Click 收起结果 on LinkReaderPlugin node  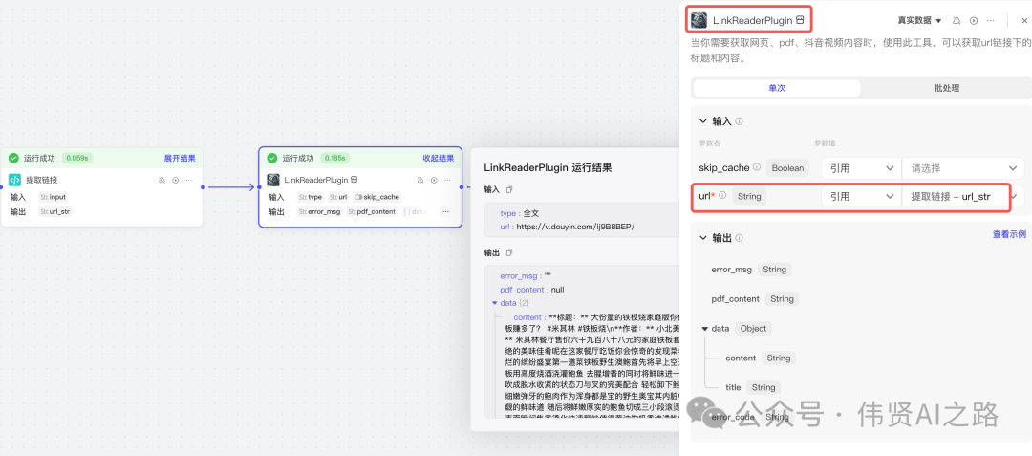pyautogui.click(x=439, y=158)
